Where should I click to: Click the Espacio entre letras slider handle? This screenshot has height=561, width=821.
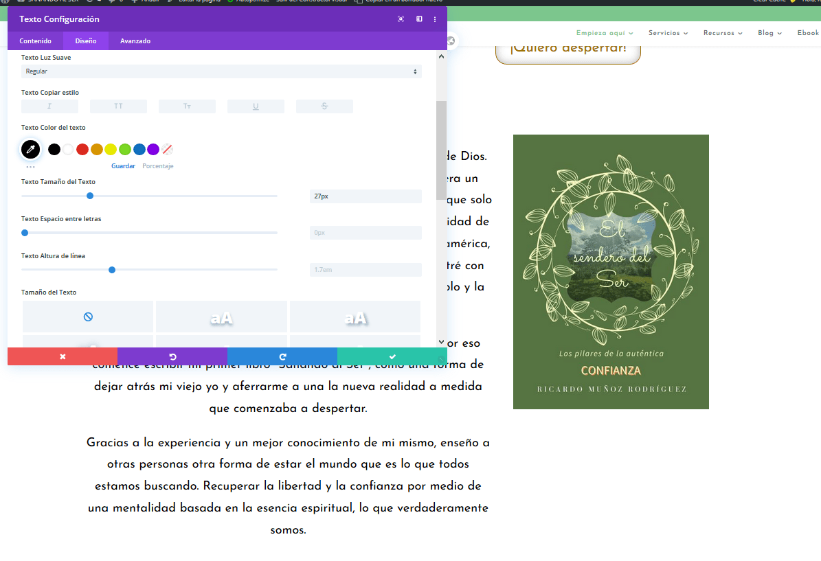pyautogui.click(x=25, y=233)
